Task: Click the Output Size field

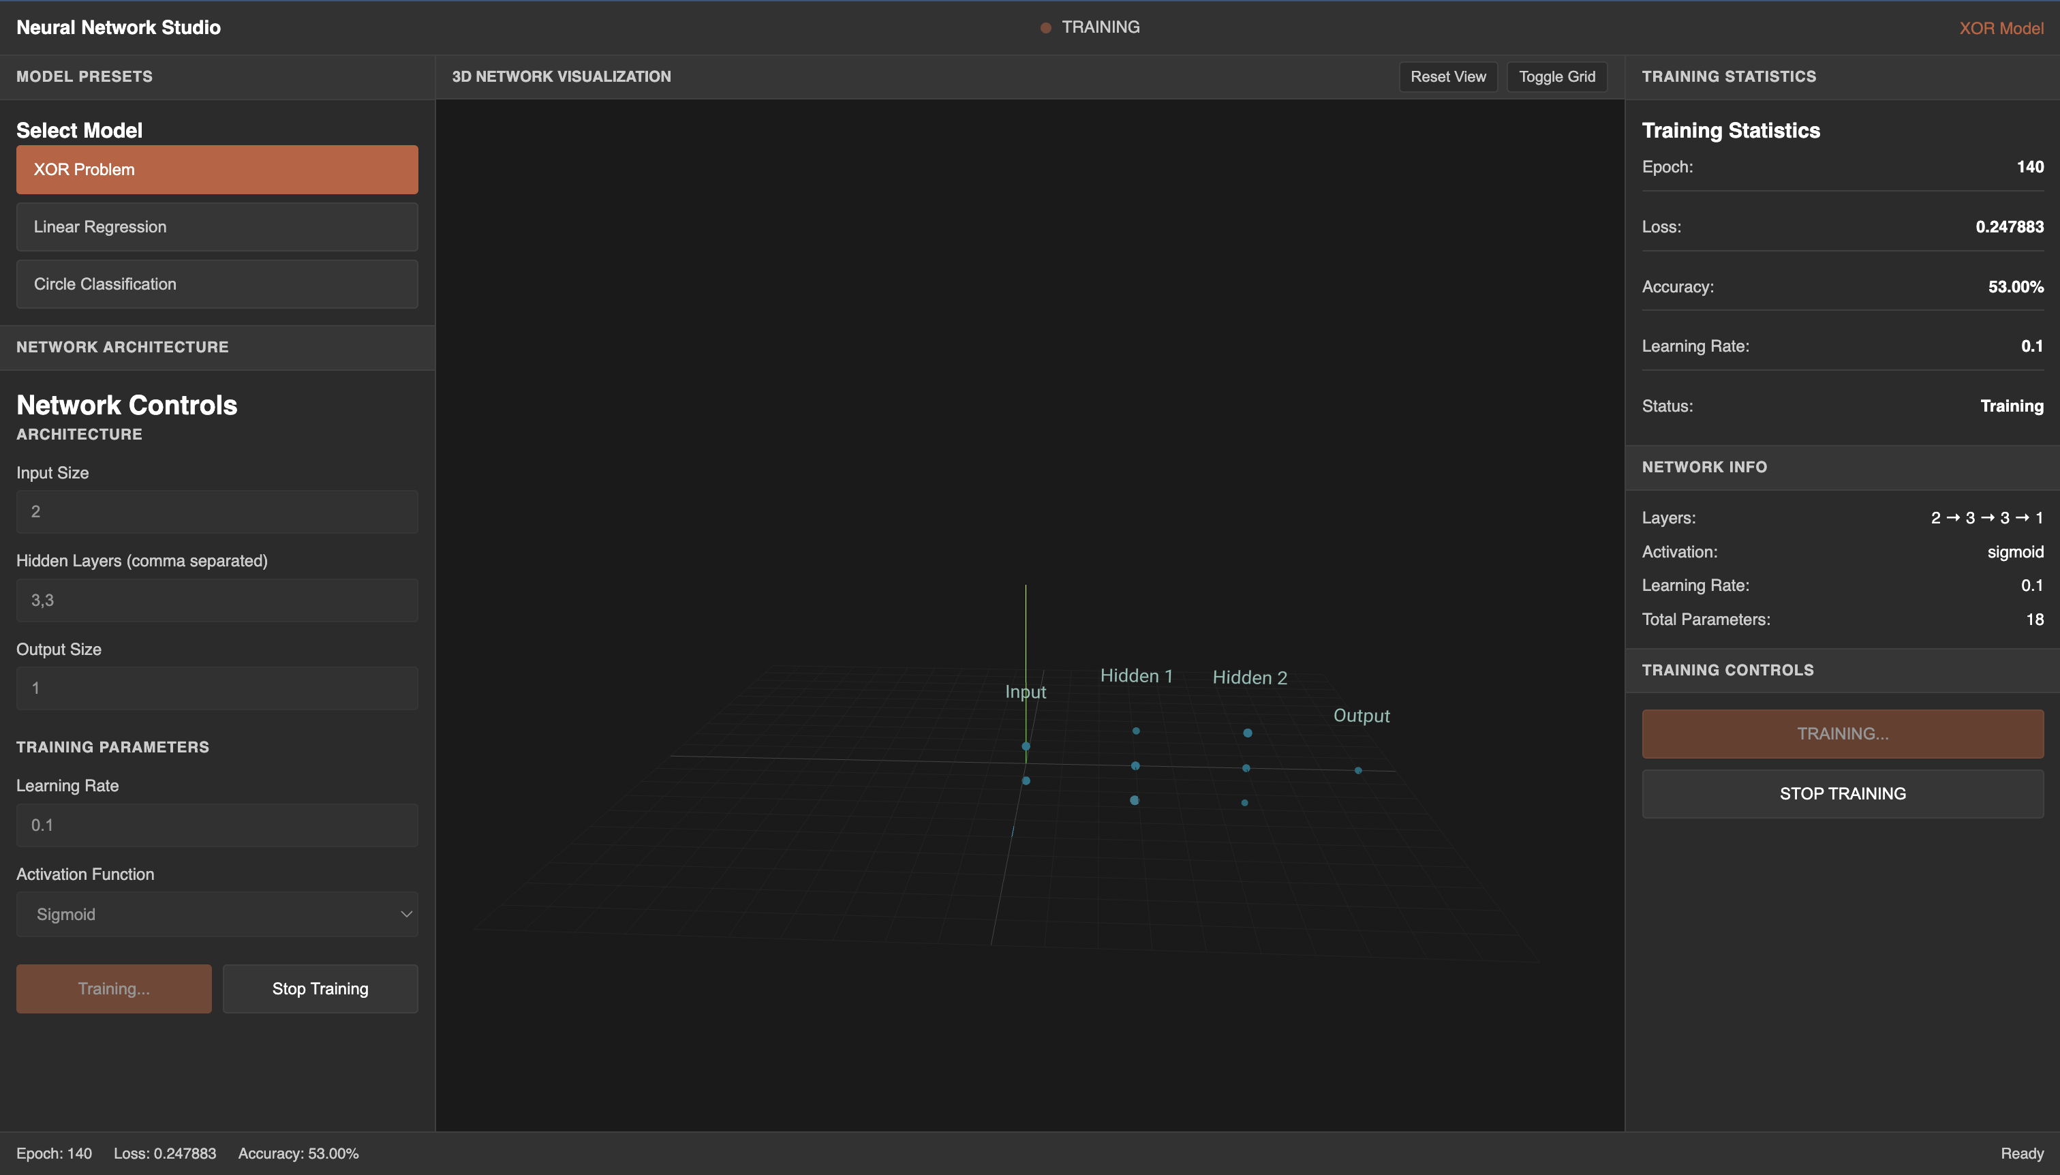Action: [215, 687]
